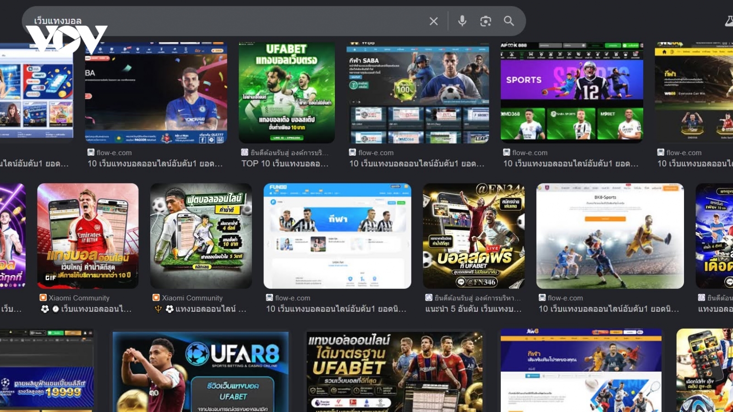This screenshot has width=733, height=412.
Task: Click Xiaomi Community source under ฟุตบอลออนไลน์ image
Action: [192, 298]
